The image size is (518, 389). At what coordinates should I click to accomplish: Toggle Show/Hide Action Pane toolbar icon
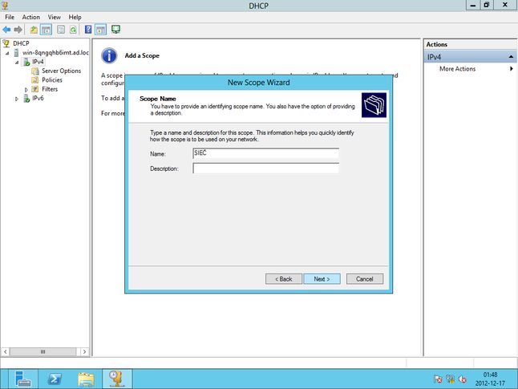coord(100,30)
